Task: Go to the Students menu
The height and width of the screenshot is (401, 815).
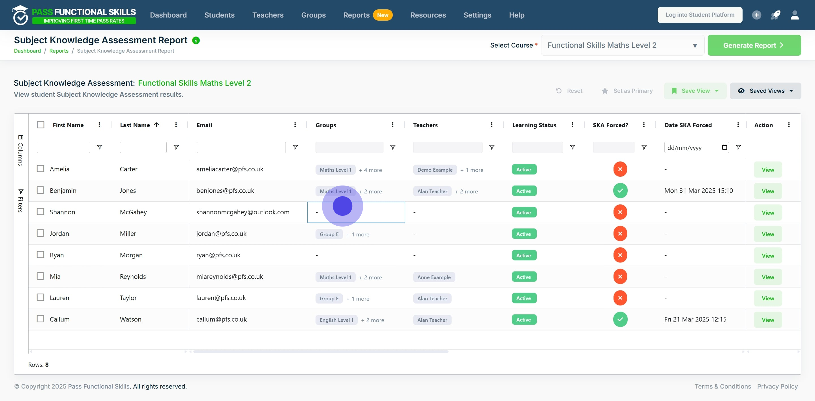Action: (x=219, y=15)
